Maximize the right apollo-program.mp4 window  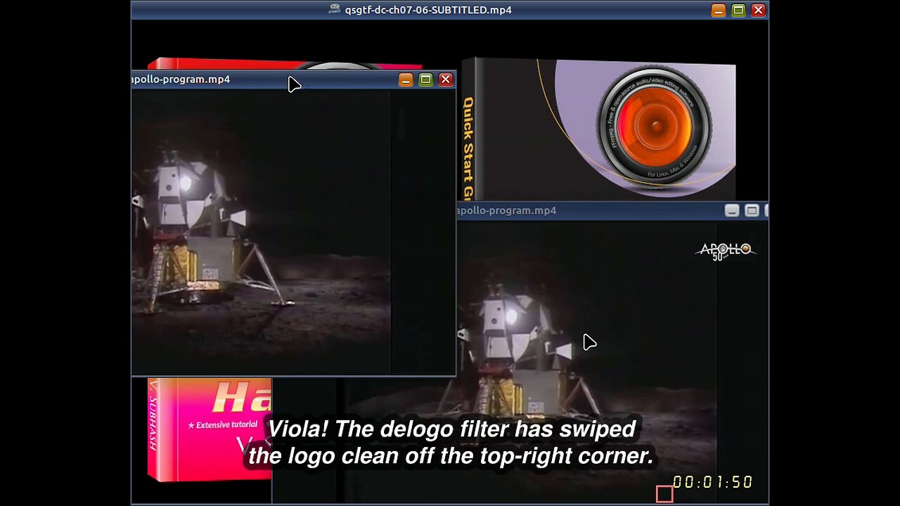pos(752,210)
